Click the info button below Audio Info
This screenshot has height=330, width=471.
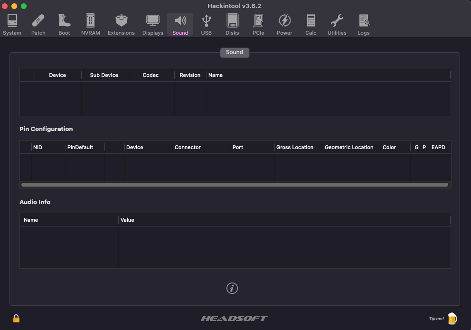232,288
